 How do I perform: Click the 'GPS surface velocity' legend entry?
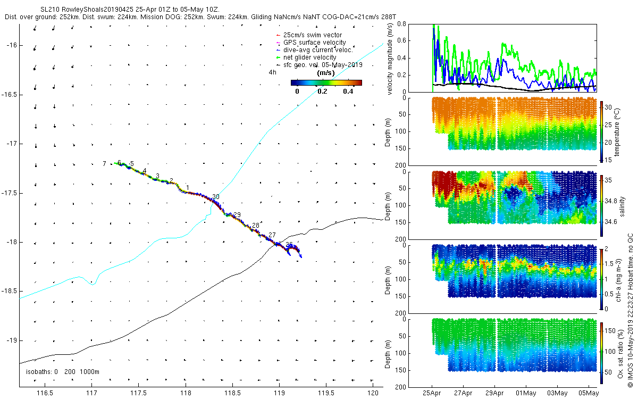[x=310, y=42]
